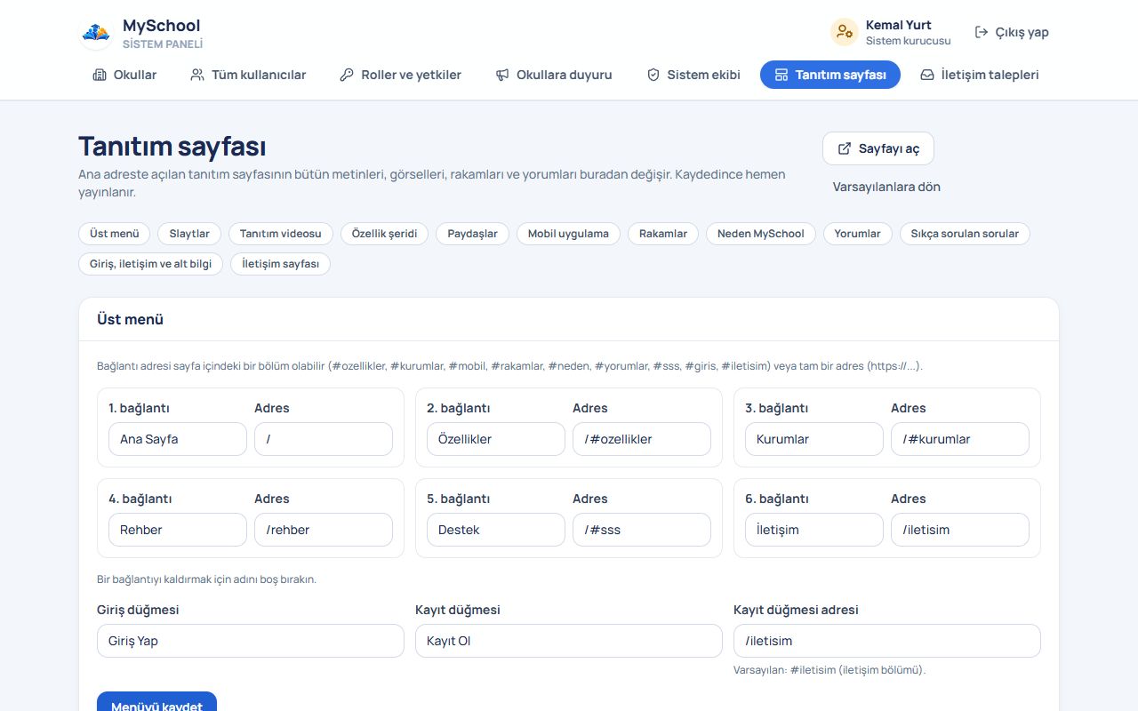The width and height of the screenshot is (1138, 711).
Task: Click the Kayıt düğmesi adresi input field
Action: click(x=887, y=641)
